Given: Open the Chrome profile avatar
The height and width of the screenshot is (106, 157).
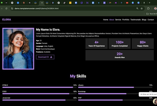Looking at the screenshot, I should coord(155,8).
